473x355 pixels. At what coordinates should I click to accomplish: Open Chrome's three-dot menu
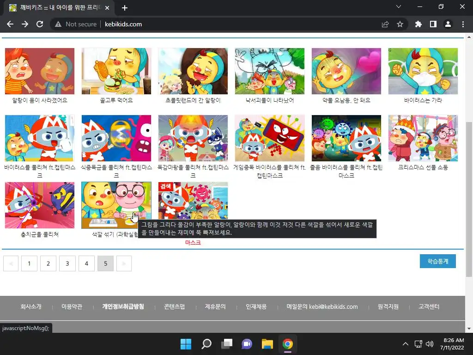coord(463,24)
